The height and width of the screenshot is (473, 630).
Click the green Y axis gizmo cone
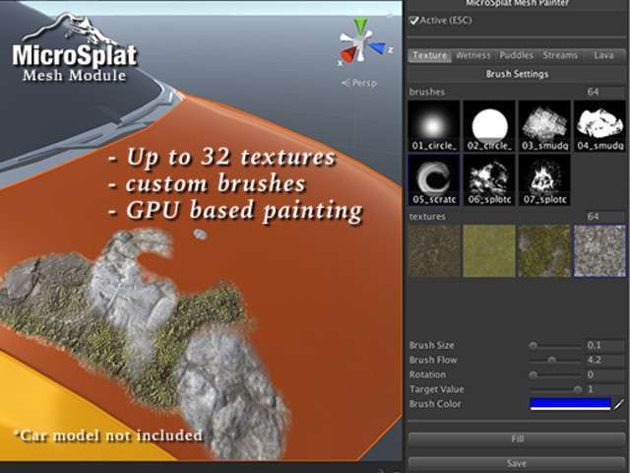click(361, 26)
